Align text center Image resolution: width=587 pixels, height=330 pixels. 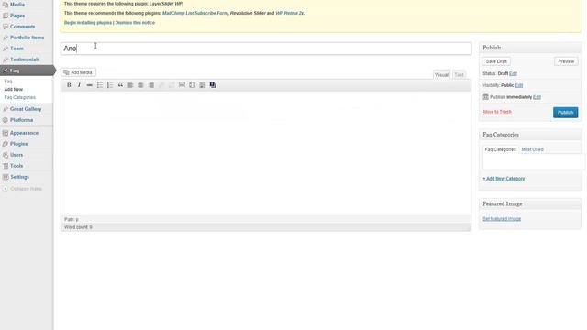140,85
